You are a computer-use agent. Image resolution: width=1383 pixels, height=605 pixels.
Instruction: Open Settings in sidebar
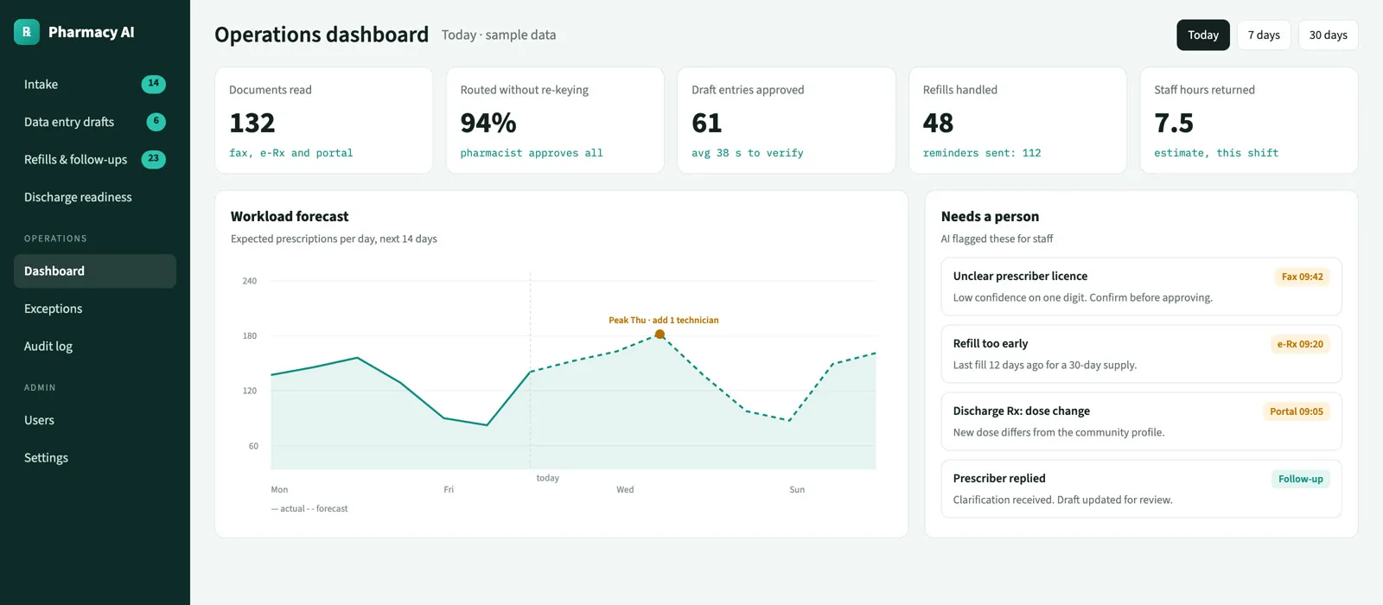[95, 457]
